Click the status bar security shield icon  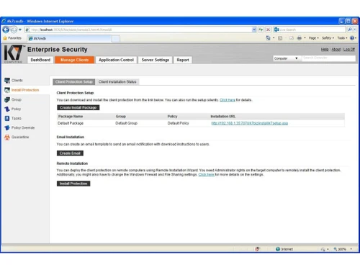257,249
